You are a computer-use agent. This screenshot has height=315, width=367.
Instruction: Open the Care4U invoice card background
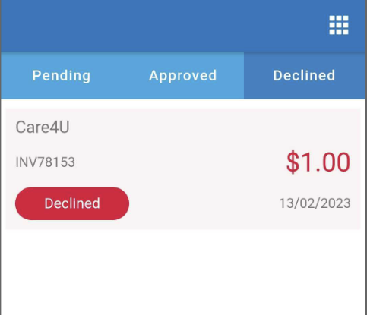183,169
